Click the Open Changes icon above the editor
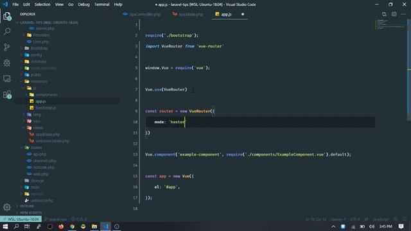This screenshot has width=411, height=231. 384,14
